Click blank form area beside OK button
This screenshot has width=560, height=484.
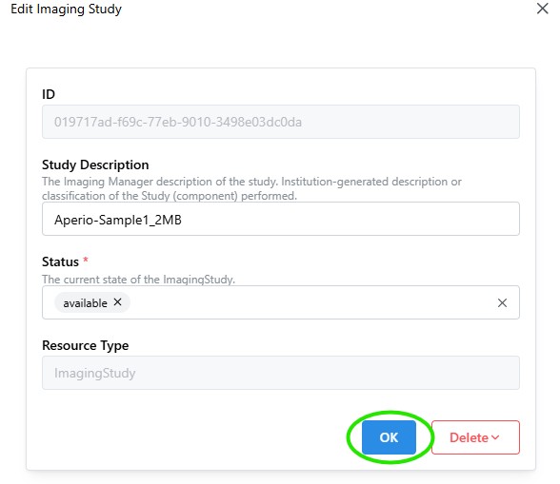(192, 437)
